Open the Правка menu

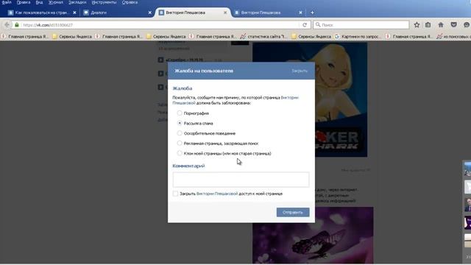click(x=24, y=2)
